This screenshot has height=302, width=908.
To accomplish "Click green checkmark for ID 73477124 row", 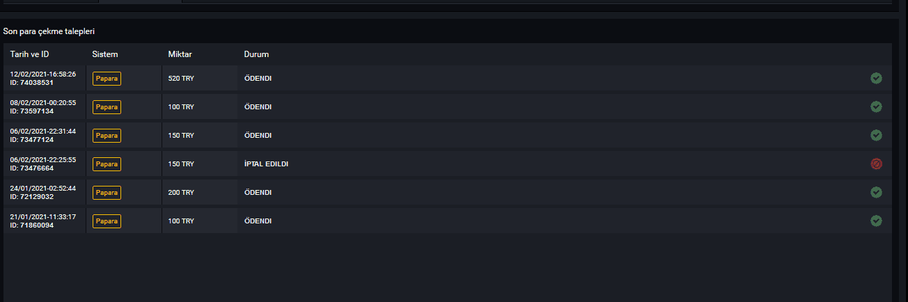I will coord(876,135).
